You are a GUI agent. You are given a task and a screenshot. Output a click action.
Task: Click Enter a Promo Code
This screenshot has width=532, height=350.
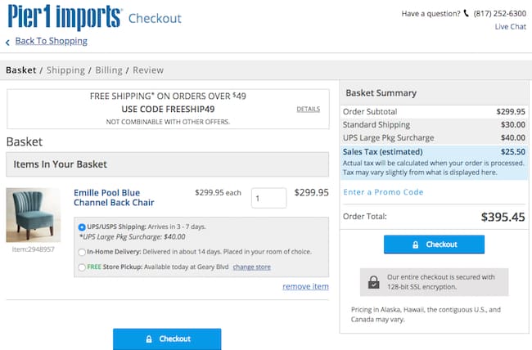(x=383, y=192)
